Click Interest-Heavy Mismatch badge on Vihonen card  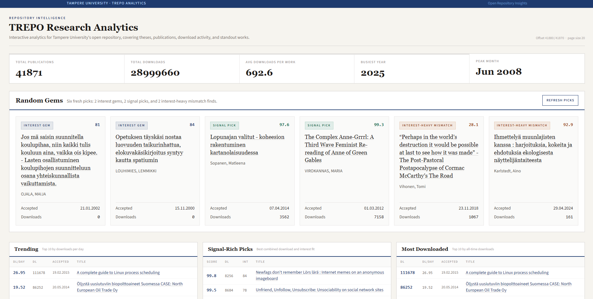pyautogui.click(x=427, y=125)
